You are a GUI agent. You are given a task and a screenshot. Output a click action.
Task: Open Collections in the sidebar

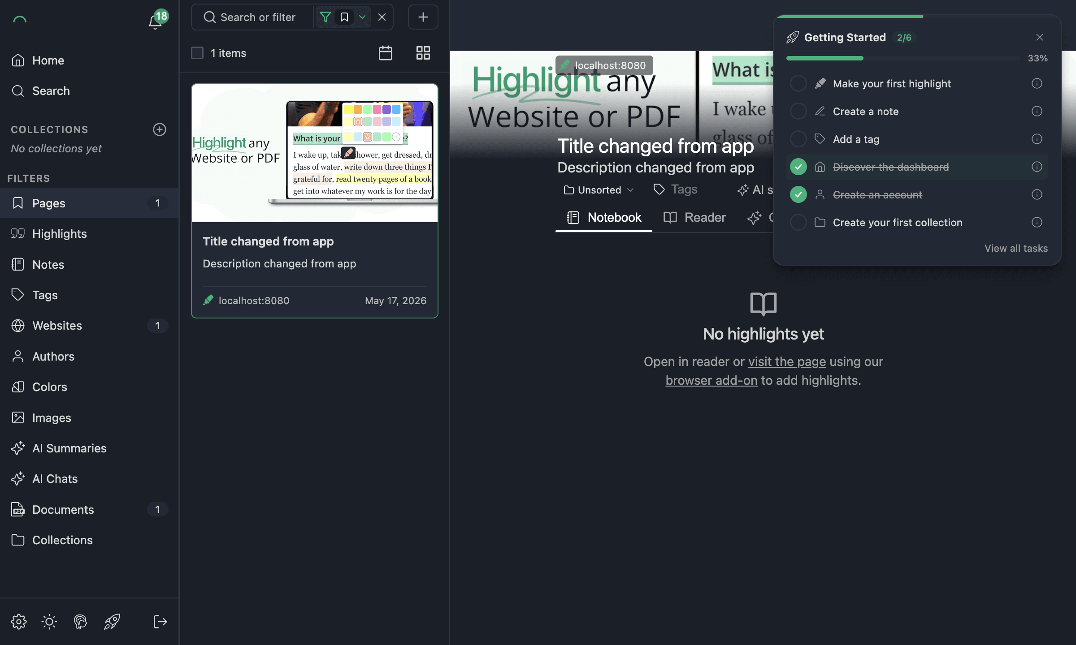pyautogui.click(x=90, y=540)
